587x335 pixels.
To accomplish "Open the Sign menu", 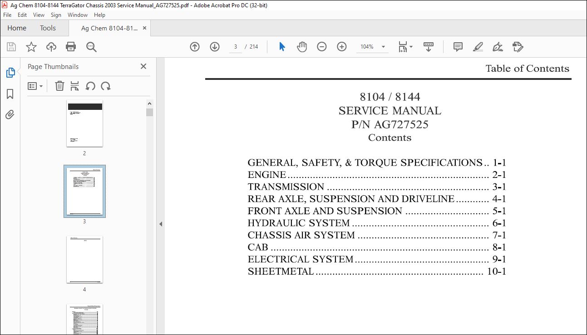I will [x=56, y=15].
